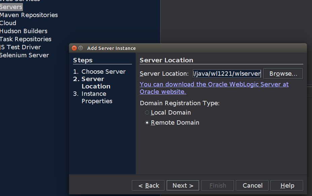Click the disabled Finish button
The image size is (312, 196).
click(x=218, y=186)
